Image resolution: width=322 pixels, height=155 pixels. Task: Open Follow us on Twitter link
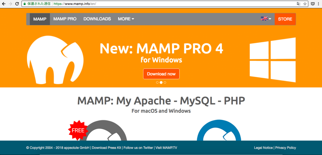(138, 147)
